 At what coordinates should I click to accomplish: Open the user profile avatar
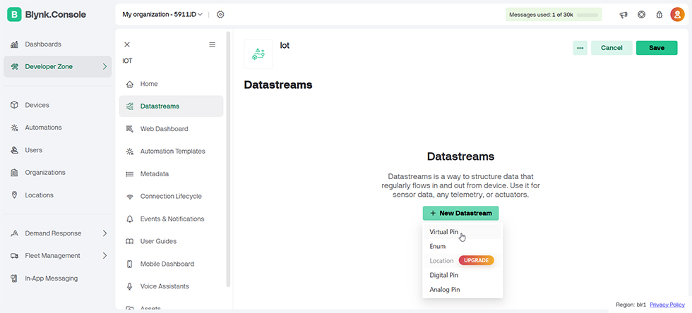[677, 15]
